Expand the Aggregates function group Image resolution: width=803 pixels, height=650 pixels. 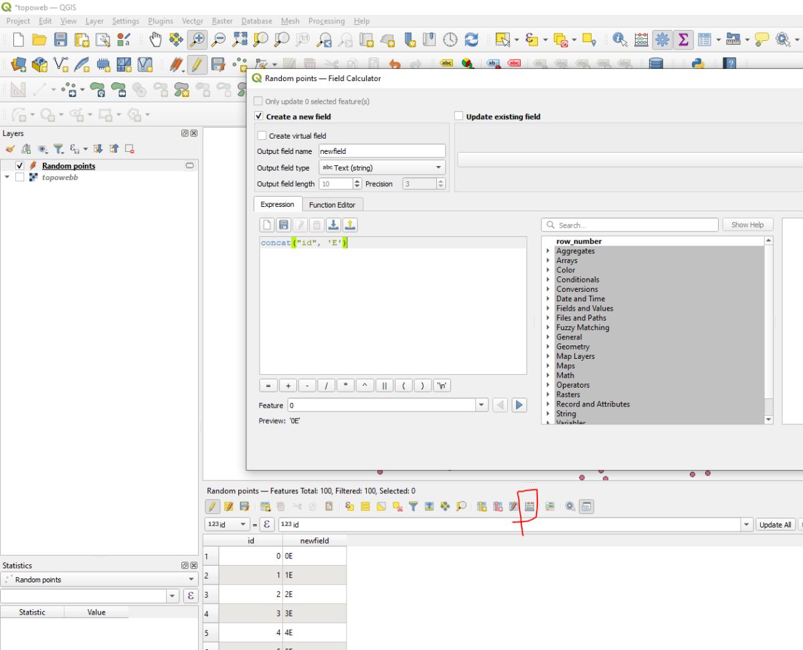548,251
